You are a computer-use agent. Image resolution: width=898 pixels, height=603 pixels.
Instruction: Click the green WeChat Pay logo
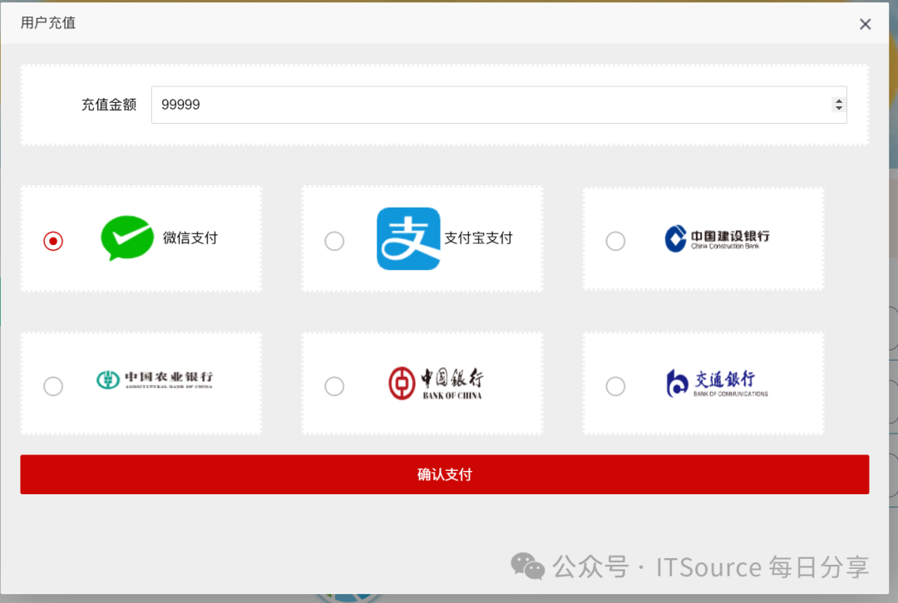click(x=127, y=238)
